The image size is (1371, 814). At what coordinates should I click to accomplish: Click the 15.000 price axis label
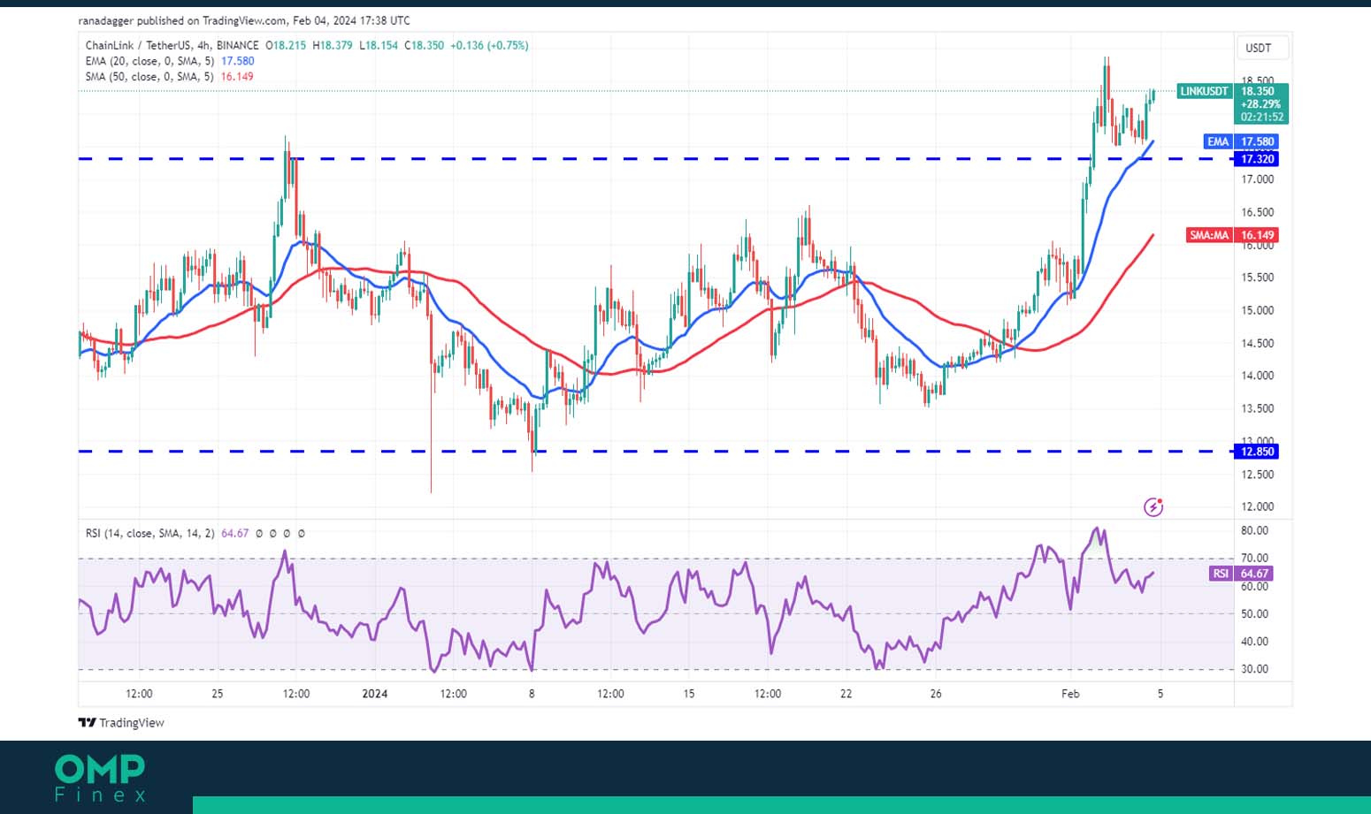point(1258,310)
